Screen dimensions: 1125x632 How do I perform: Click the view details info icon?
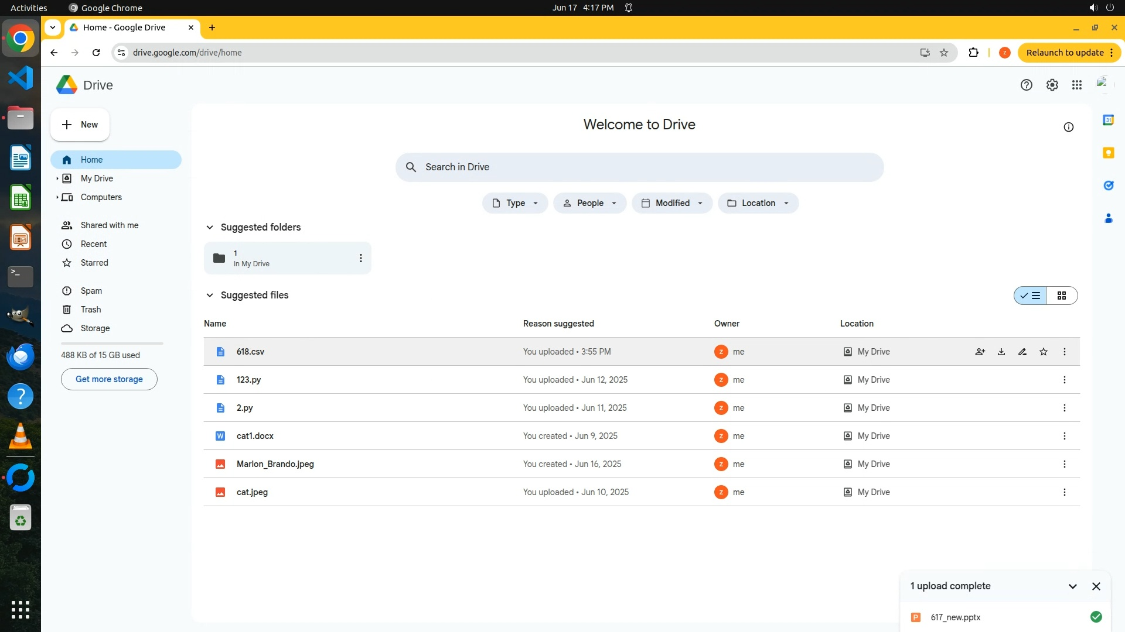[1069, 127]
